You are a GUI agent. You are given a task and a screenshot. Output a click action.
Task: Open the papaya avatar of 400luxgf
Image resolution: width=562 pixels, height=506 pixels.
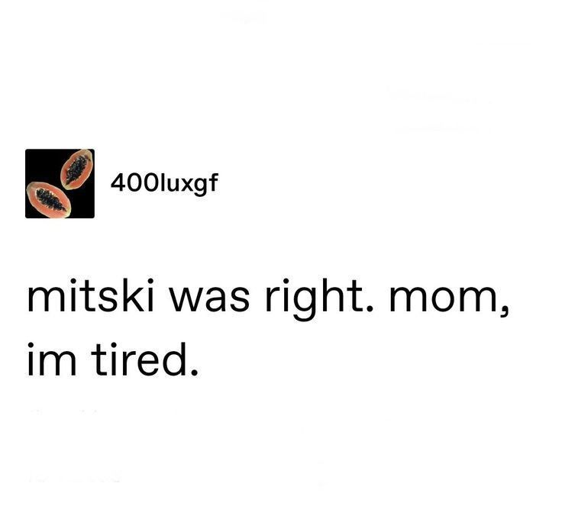click(60, 183)
